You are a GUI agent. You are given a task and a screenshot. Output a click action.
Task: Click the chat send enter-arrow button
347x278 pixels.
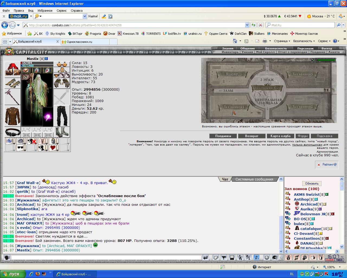(x=205, y=257)
